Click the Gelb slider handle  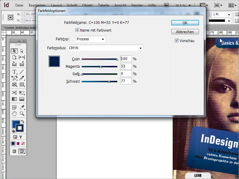[x=82, y=75]
